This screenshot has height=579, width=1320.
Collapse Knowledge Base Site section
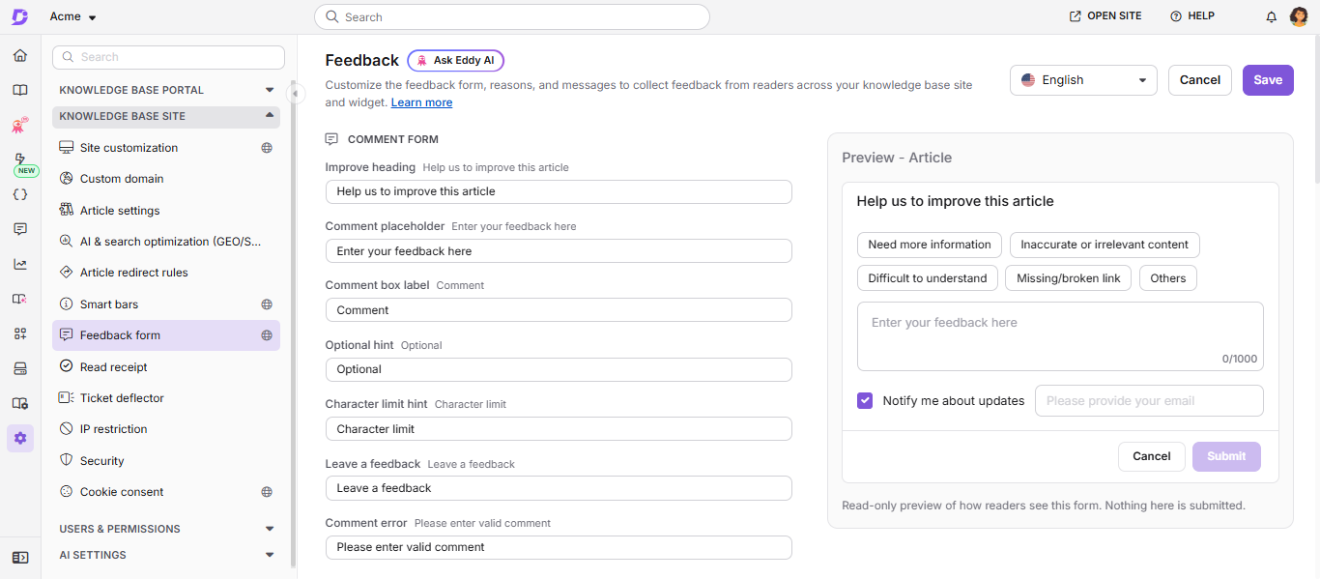coord(166,117)
